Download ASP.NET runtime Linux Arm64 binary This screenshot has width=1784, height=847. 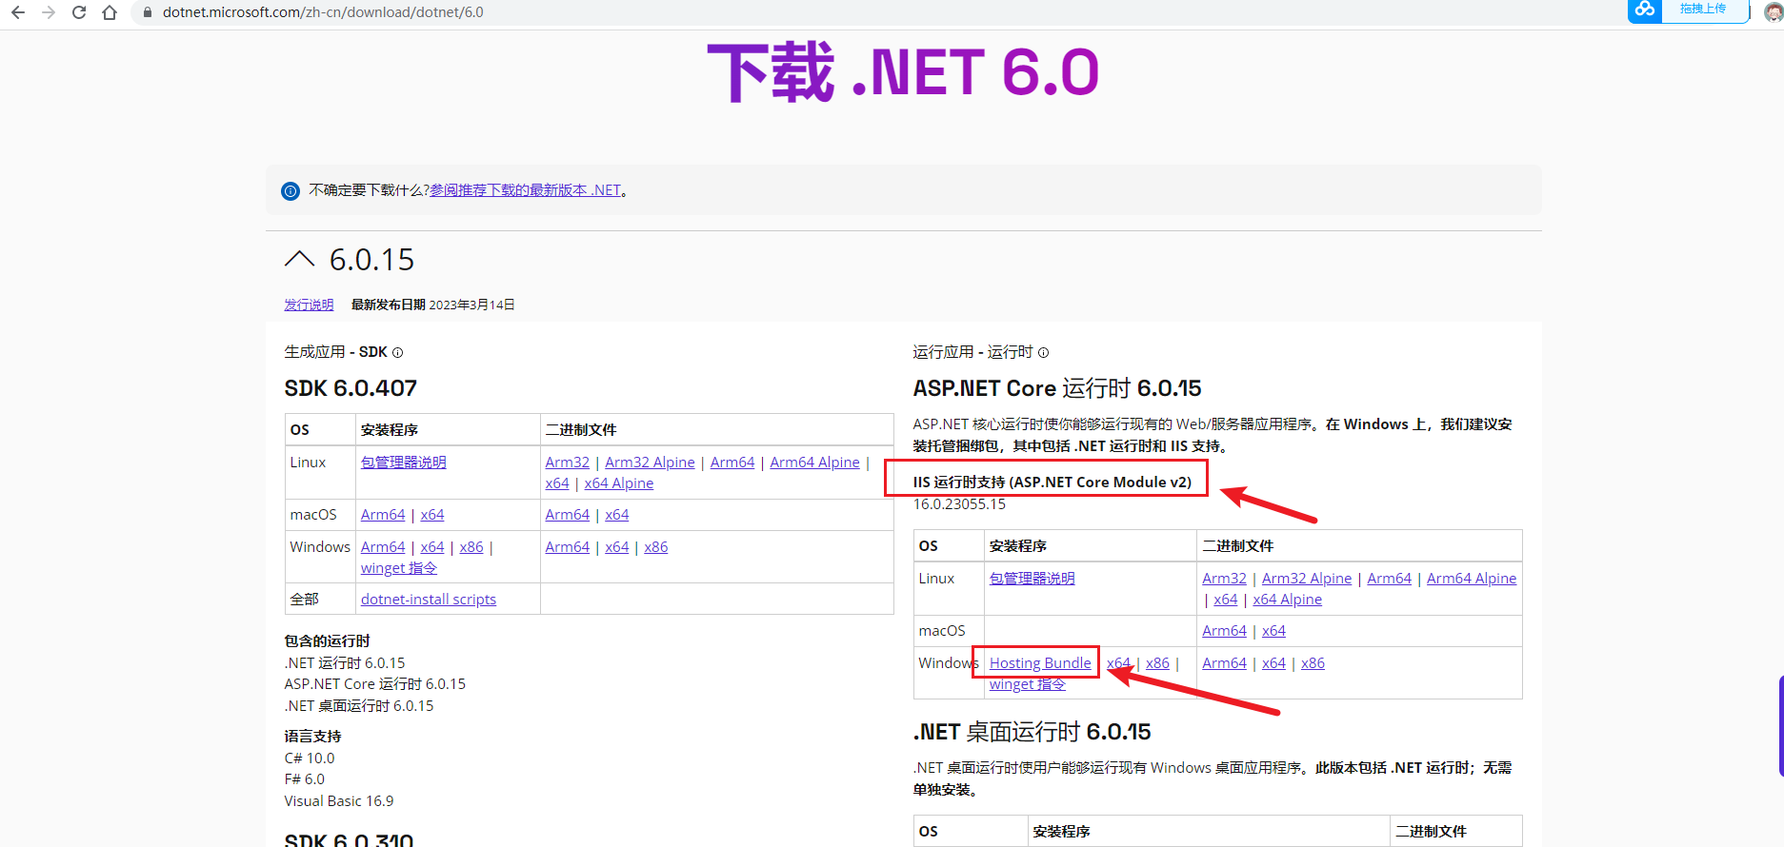point(1390,579)
